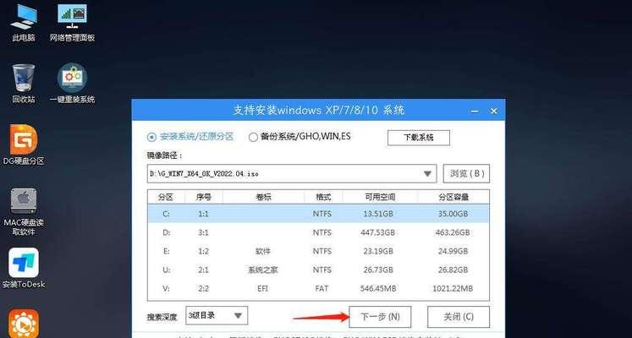Image resolution: width=632 pixels, height=338 pixels.
Task: Click the 447.53GB free space cell
Action: [378, 232]
